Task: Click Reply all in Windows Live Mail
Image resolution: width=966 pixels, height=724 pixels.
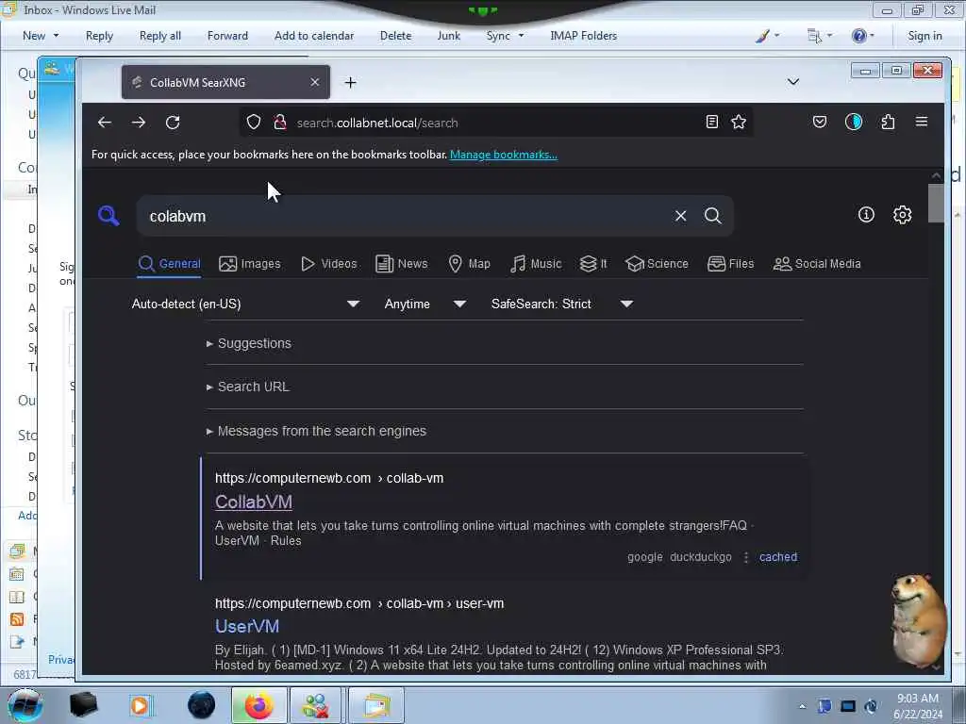Action: pyautogui.click(x=160, y=36)
